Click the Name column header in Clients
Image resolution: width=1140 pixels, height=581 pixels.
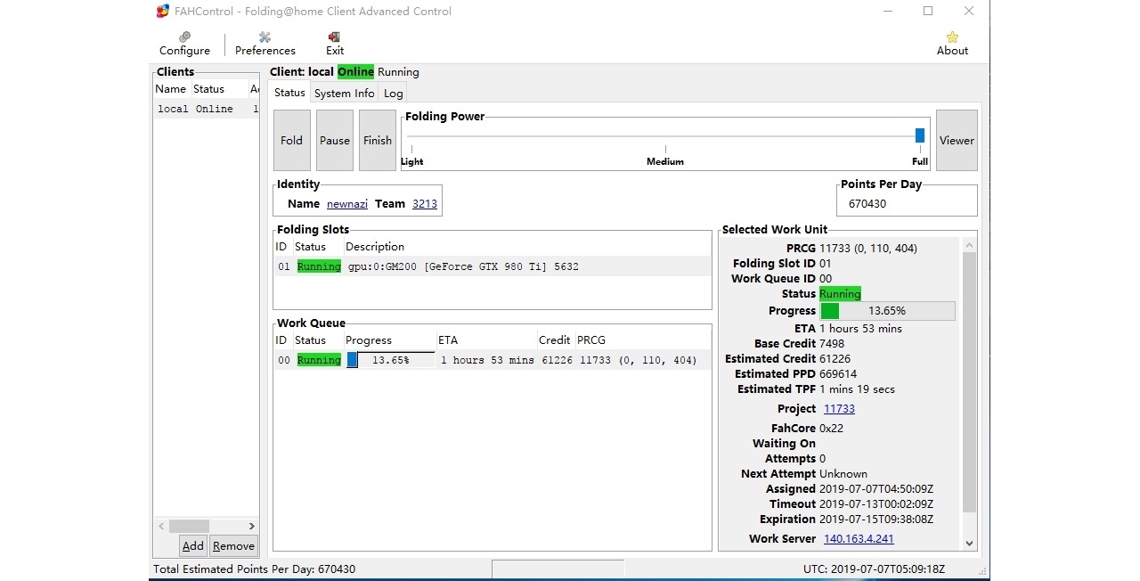[171, 89]
